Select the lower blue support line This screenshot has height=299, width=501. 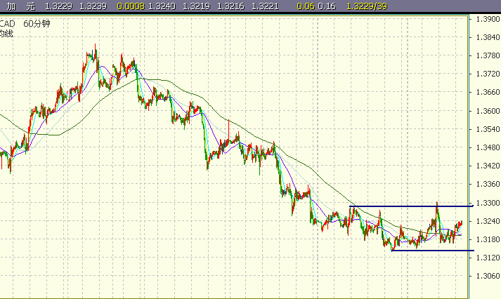coord(433,251)
